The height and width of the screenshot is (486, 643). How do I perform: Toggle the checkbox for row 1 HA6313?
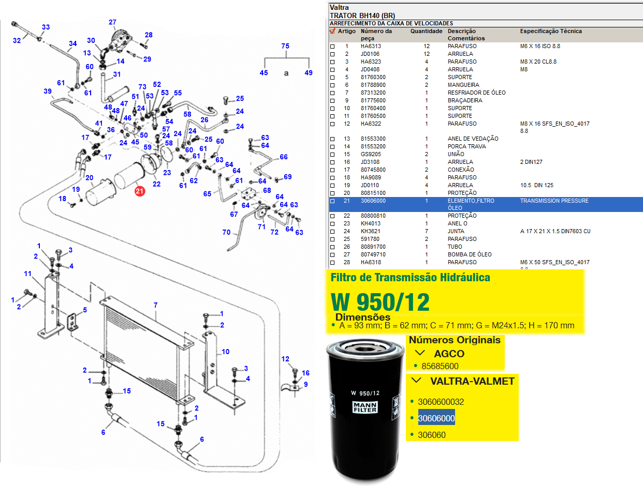(332, 47)
